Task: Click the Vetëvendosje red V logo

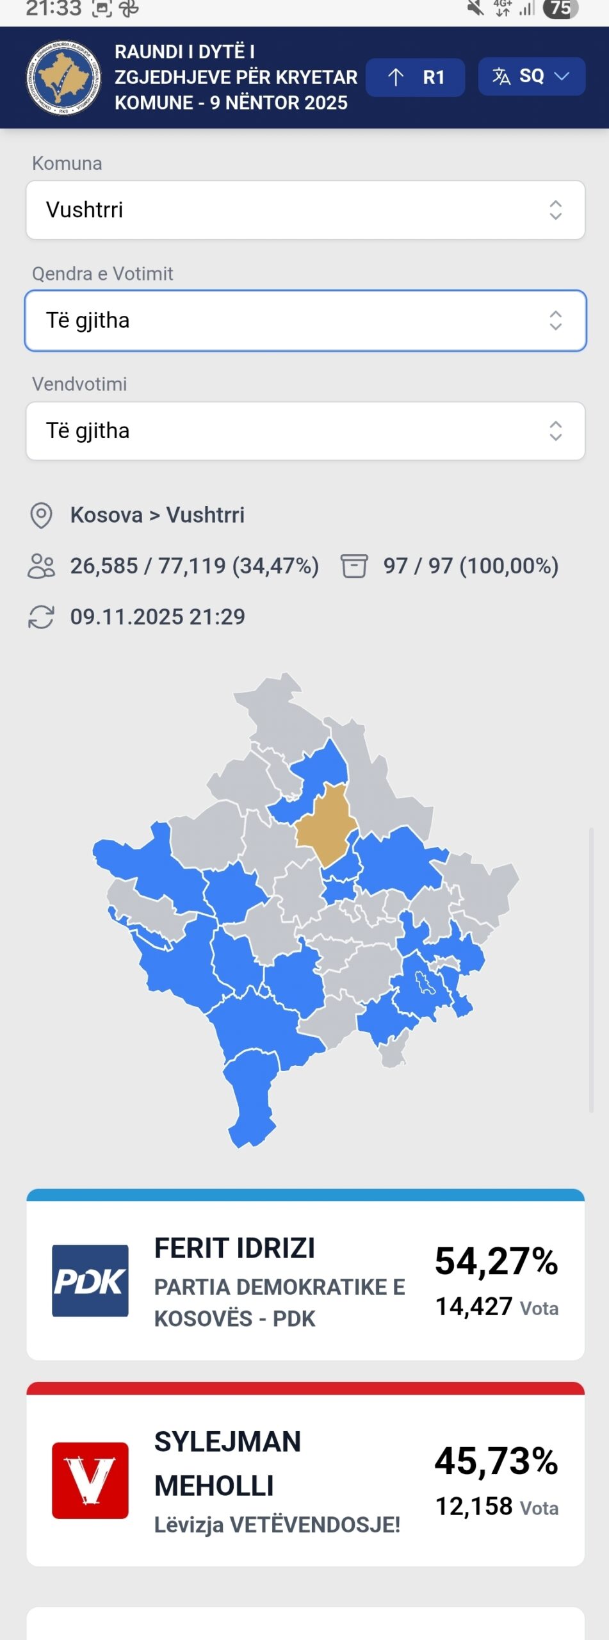Action: (90, 1480)
